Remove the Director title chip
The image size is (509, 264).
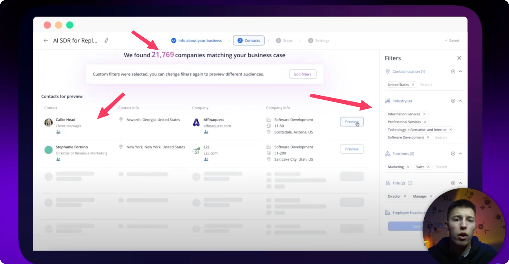[x=405, y=196]
